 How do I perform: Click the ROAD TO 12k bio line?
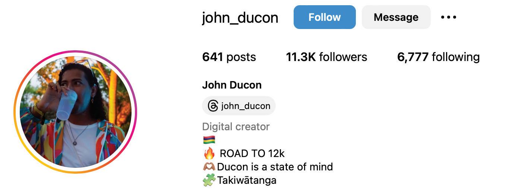252,153
